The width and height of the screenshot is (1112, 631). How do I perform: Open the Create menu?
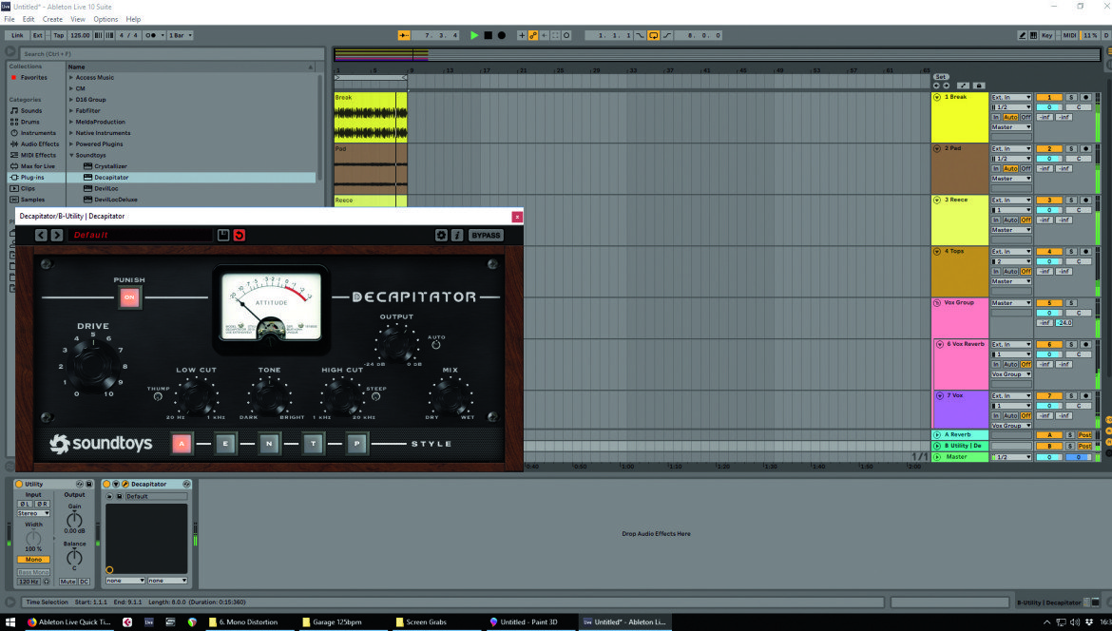coord(52,19)
